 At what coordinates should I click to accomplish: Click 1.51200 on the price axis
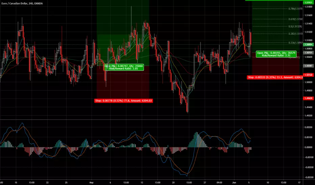[308, 32]
